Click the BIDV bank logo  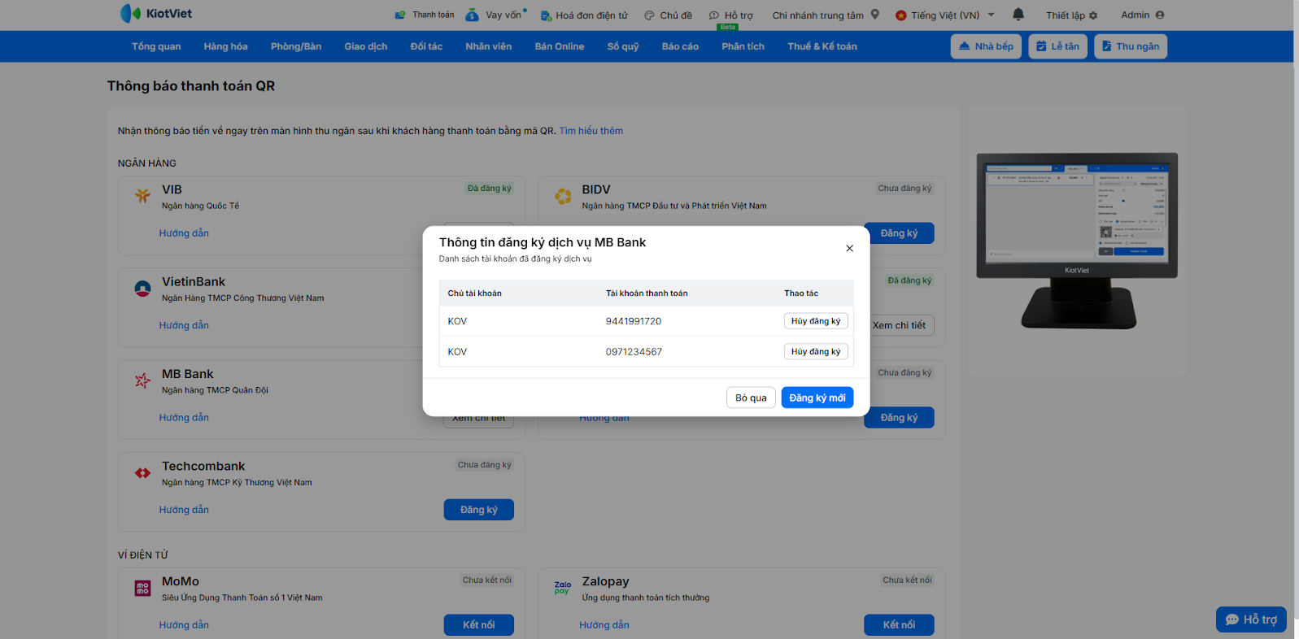coord(563,196)
